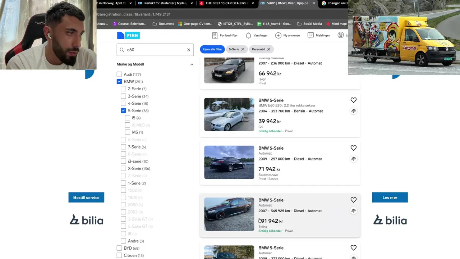The width and height of the screenshot is (460, 259).
Task: Open the Document bookmark folder
Action: [163, 24]
